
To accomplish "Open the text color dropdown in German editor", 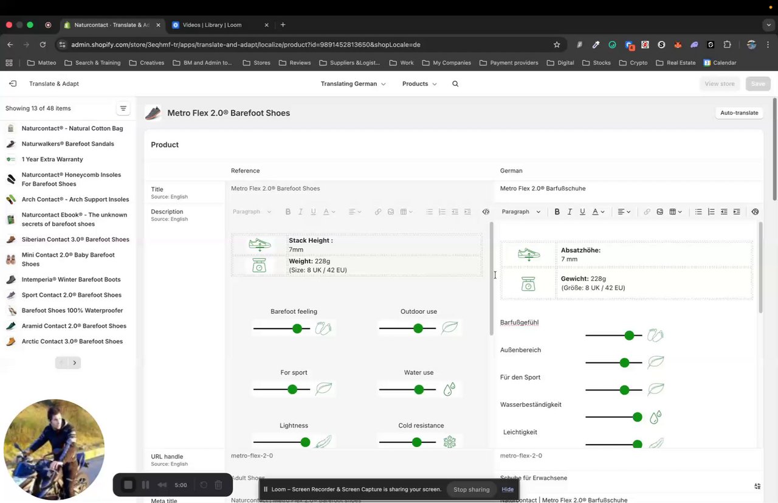I will pyautogui.click(x=598, y=212).
